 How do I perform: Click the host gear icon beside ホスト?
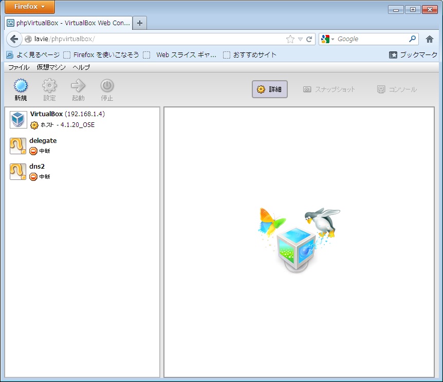point(34,125)
